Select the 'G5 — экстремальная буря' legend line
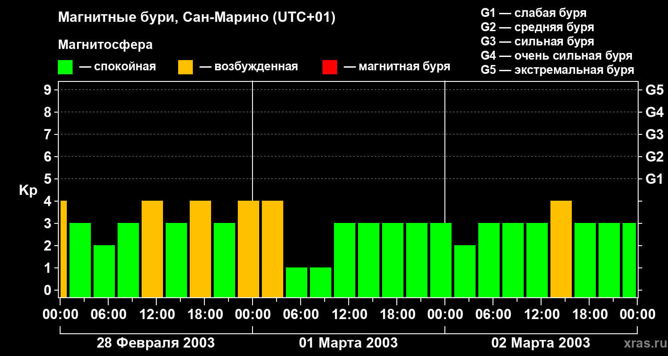The image size is (668, 356). (x=558, y=70)
